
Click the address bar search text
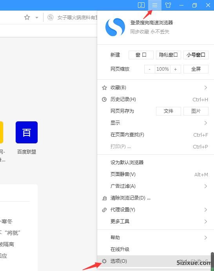coord(77,17)
